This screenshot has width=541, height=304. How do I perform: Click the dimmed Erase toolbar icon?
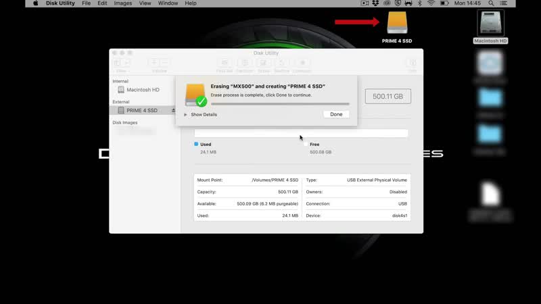pos(264,63)
